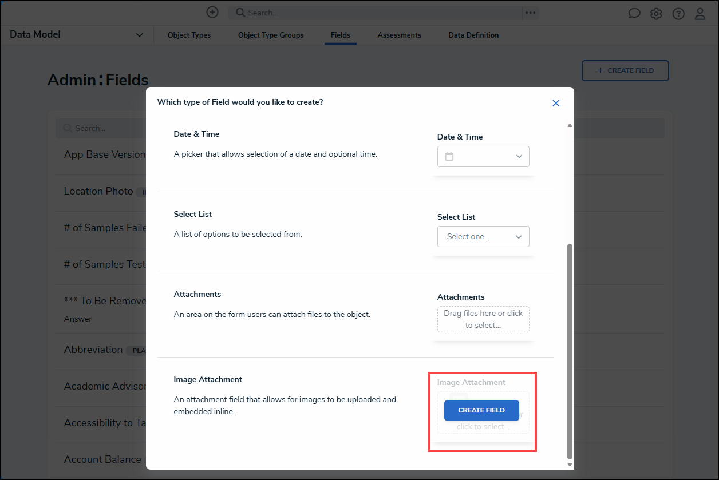Click the + CREATE FIELD button top right
Image resolution: width=719 pixels, height=480 pixels.
click(x=625, y=70)
